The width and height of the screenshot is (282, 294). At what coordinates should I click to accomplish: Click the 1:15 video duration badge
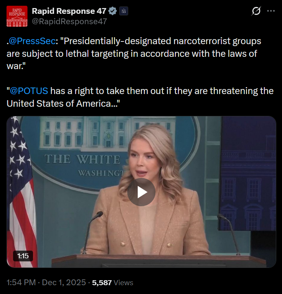point(23,256)
